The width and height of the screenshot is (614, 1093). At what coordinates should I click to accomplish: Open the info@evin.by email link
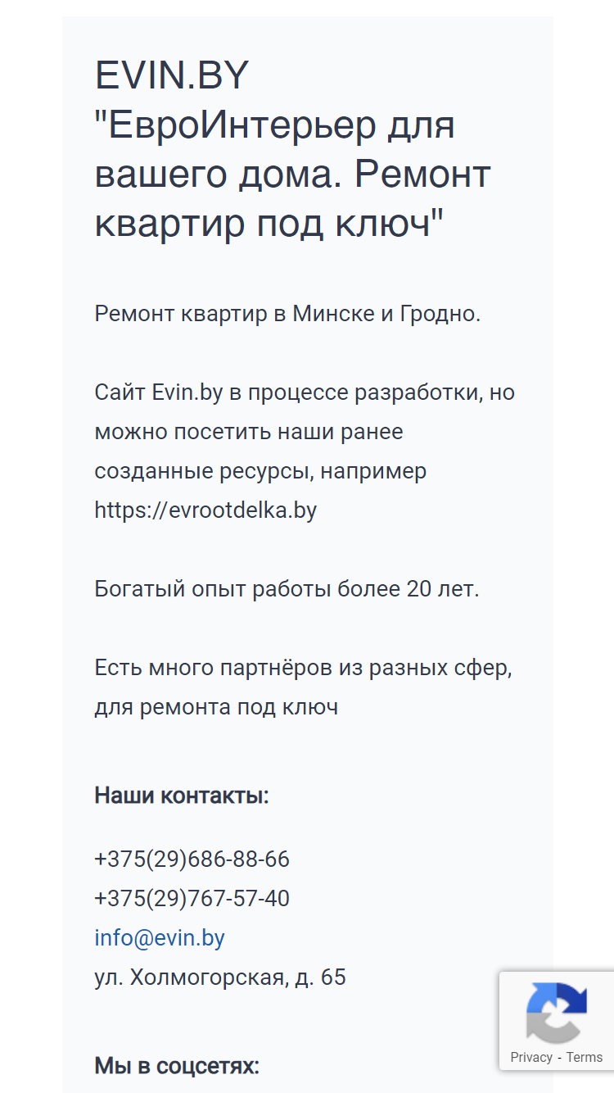point(160,938)
